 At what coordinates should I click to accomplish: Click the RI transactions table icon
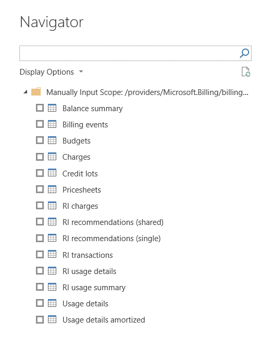coord(52,254)
